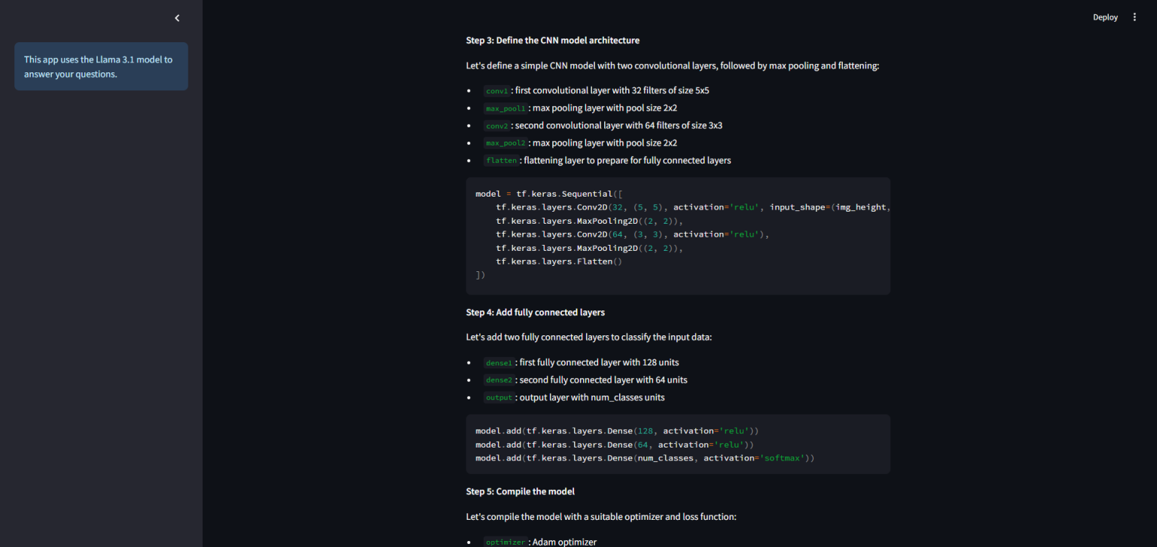Select the conv2 inline code badge
Image resolution: width=1157 pixels, height=547 pixels.
(496, 125)
